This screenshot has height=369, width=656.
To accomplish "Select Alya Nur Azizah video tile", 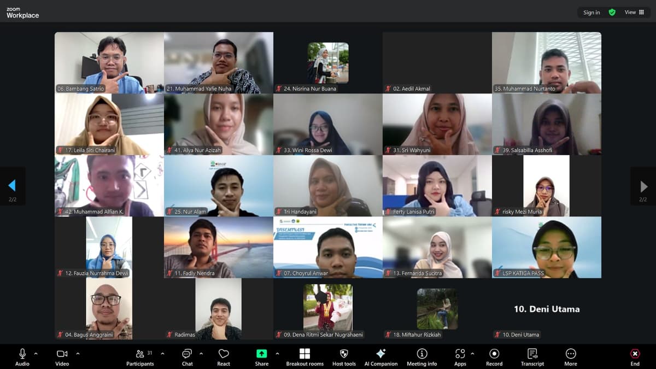I will coord(219,124).
